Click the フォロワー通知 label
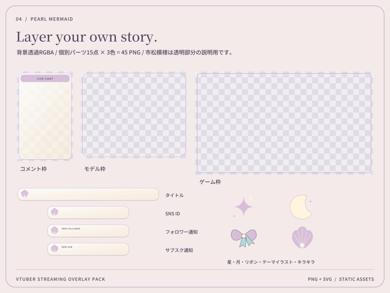 pyautogui.click(x=181, y=232)
